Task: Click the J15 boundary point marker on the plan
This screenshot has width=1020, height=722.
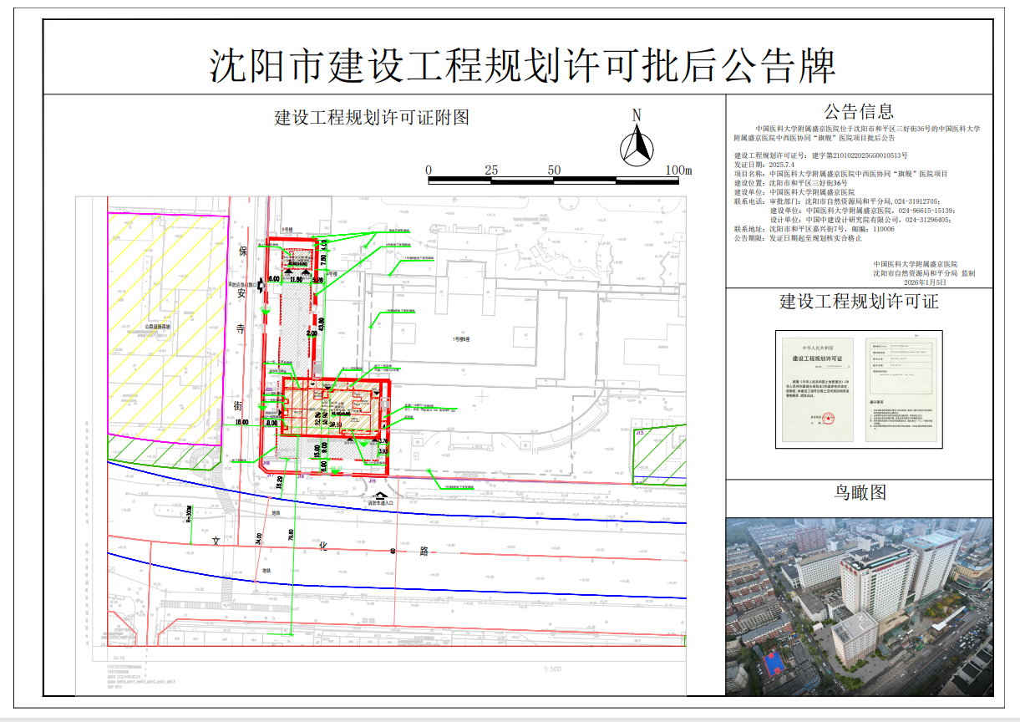Action: pyautogui.click(x=371, y=481)
